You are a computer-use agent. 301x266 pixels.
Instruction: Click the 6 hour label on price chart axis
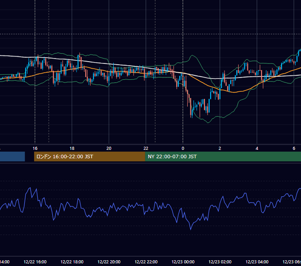point(294,149)
